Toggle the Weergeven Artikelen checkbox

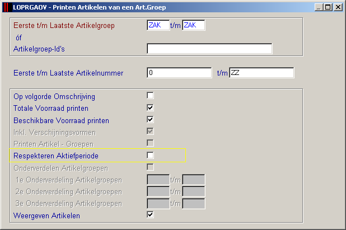(x=150, y=214)
